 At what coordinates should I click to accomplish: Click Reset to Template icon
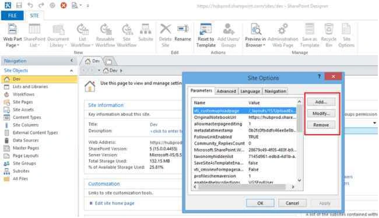[x=206, y=29]
